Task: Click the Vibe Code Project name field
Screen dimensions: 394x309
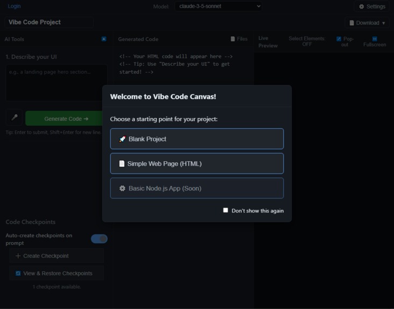Action: 49,22
